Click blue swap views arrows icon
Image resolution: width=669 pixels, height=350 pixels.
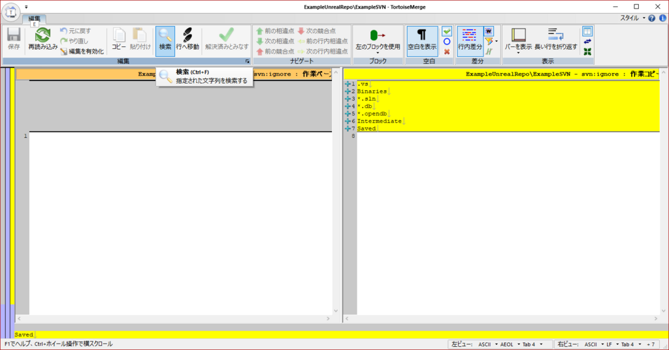pos(587,41)
